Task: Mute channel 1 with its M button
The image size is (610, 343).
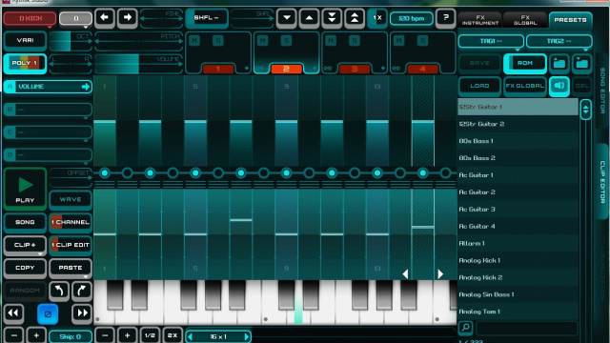Action: coord(194,40)
